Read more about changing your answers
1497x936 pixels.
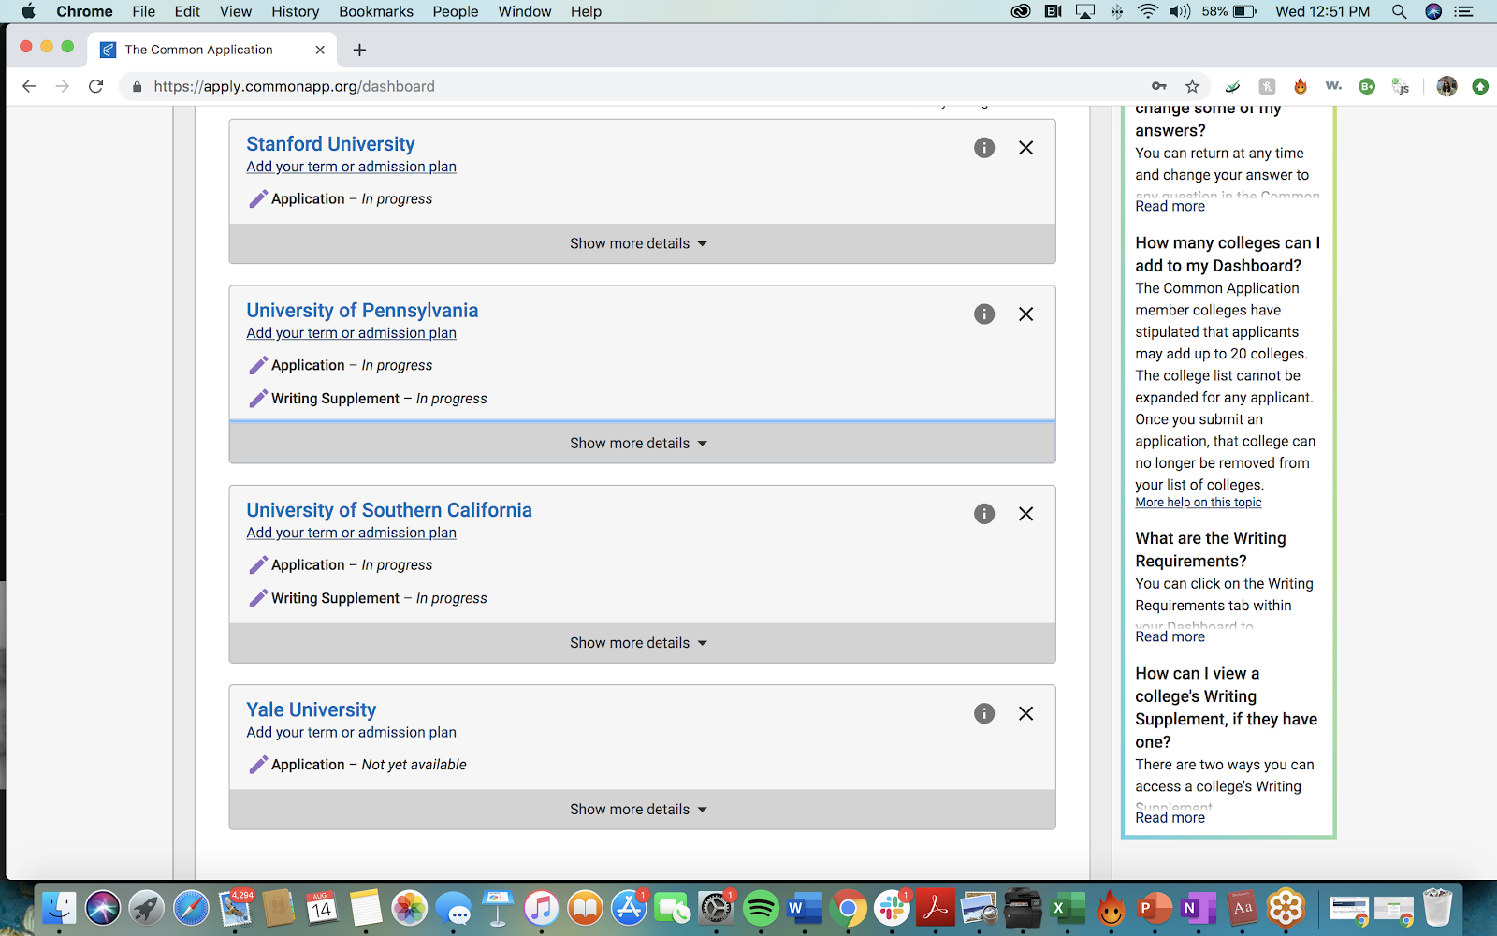click(1170, 206)
